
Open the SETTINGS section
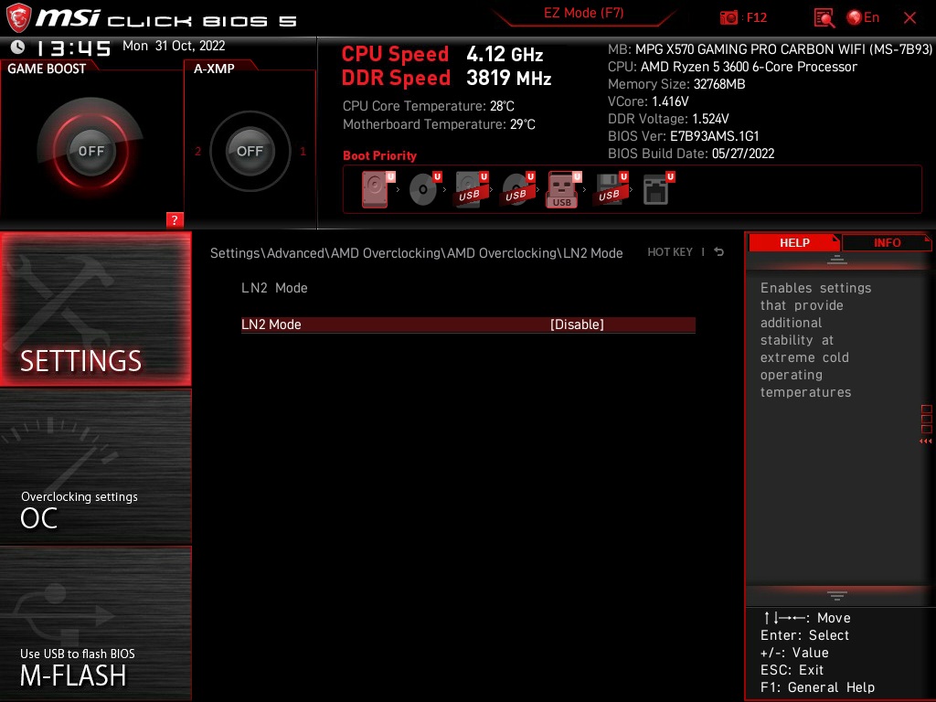[x=95, y=309]
